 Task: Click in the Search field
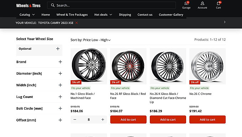pos(111,5)
